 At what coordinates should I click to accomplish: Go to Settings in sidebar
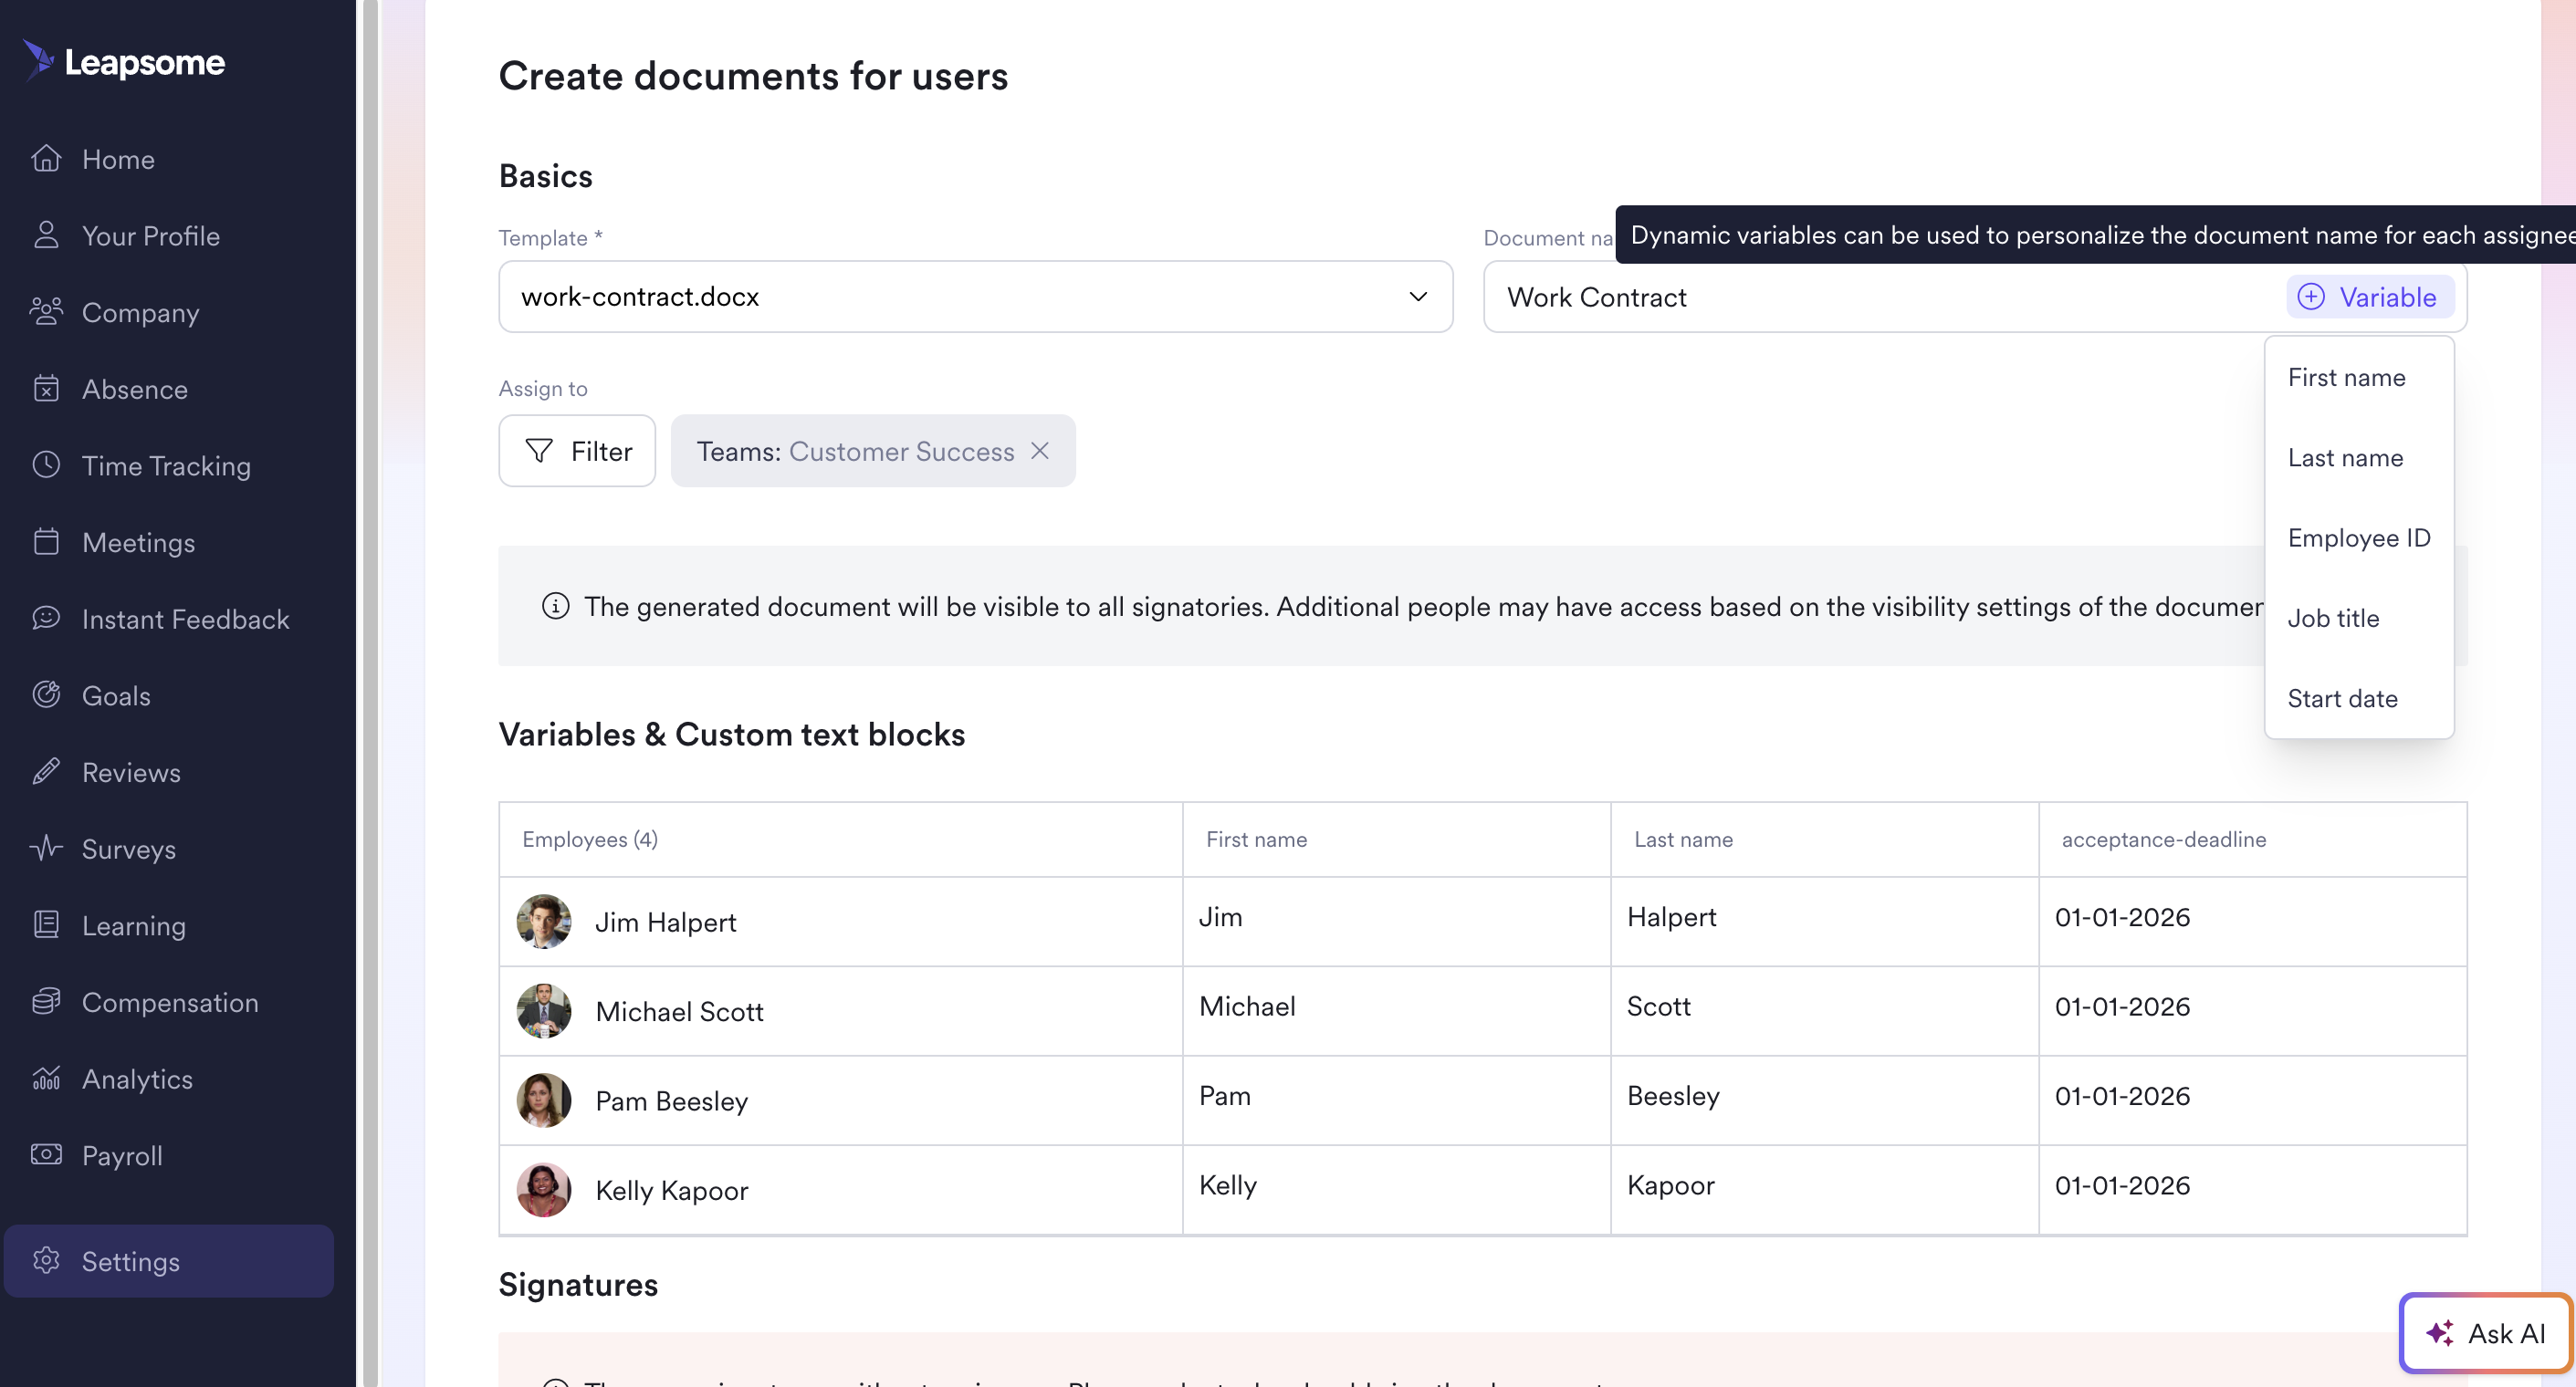[169, 1261]
